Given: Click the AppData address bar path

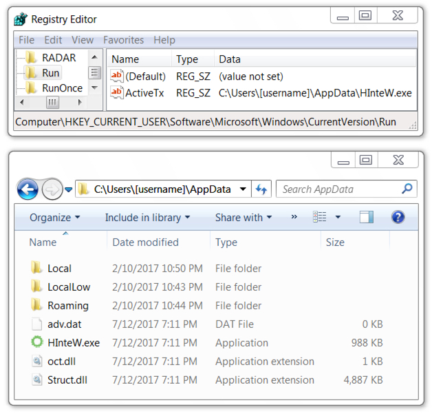Looking at the screenshot, I should (162, 189).
